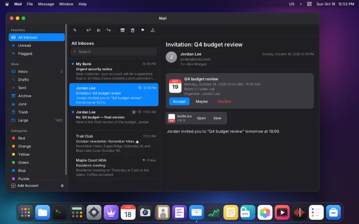359x224 pixels.
Task: Open the Message menu
Action: tap(46, 4)
